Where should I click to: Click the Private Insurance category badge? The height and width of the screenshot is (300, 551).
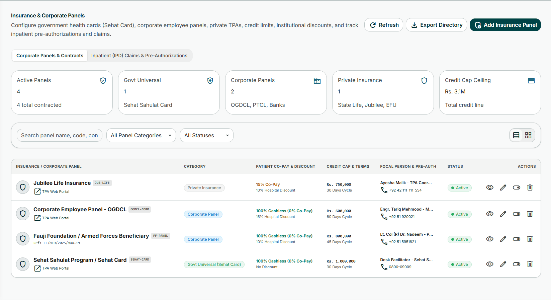204,188
